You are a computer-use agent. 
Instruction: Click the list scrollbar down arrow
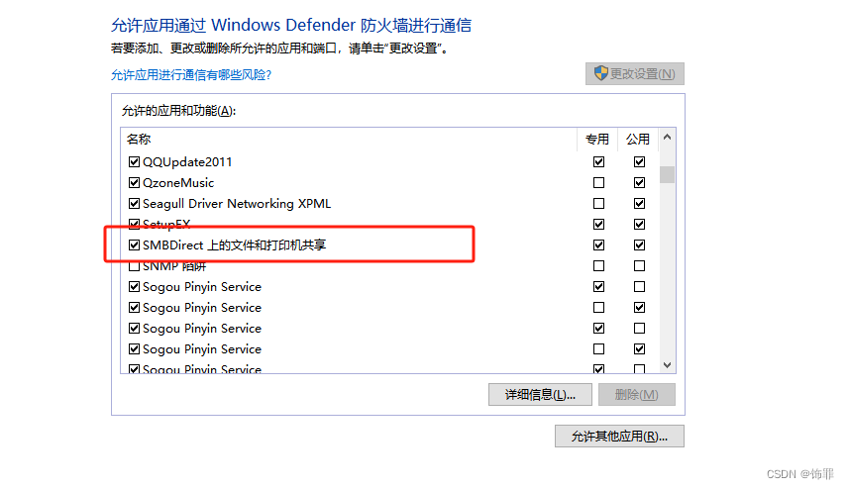[x=667, y=365]
